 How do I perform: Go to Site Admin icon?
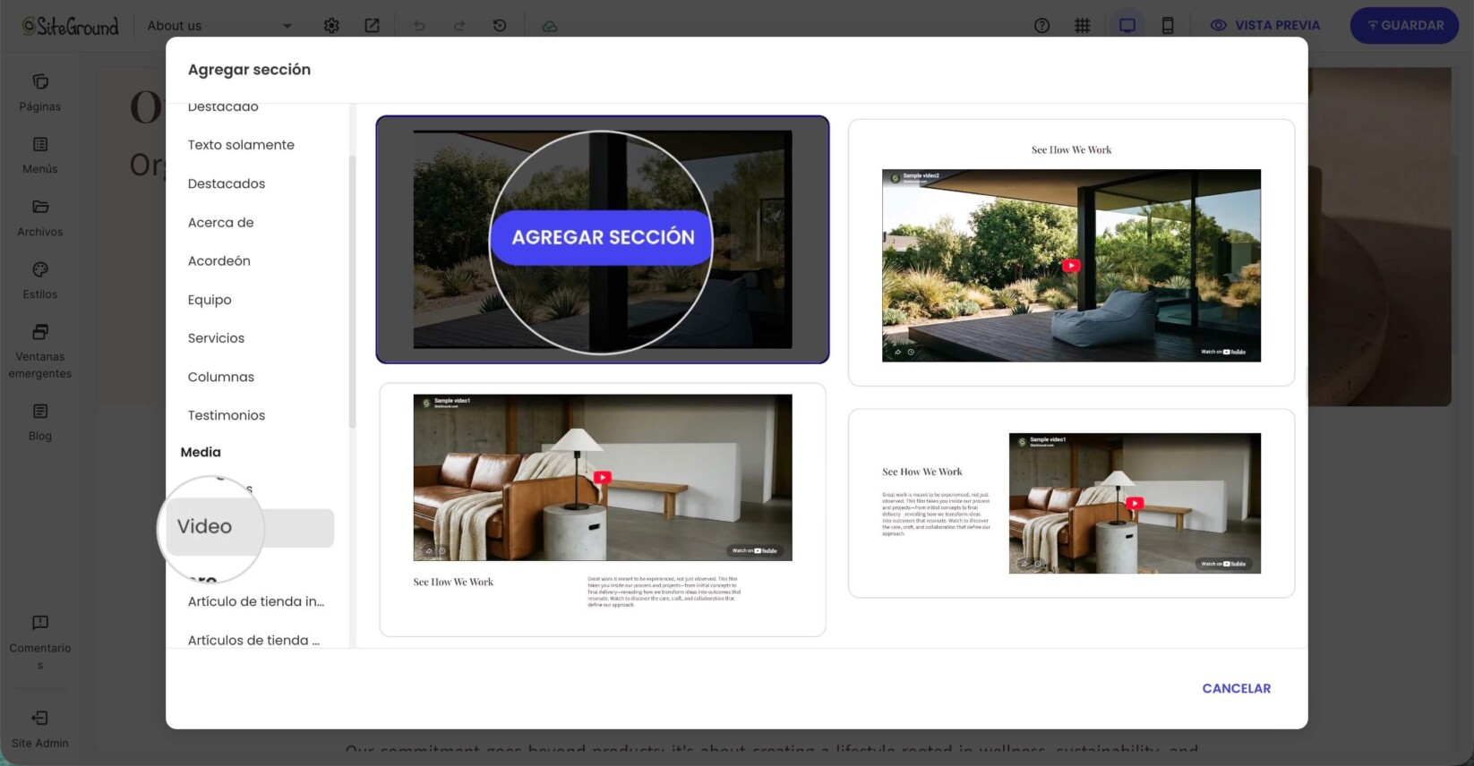click(x=40, y=718)
